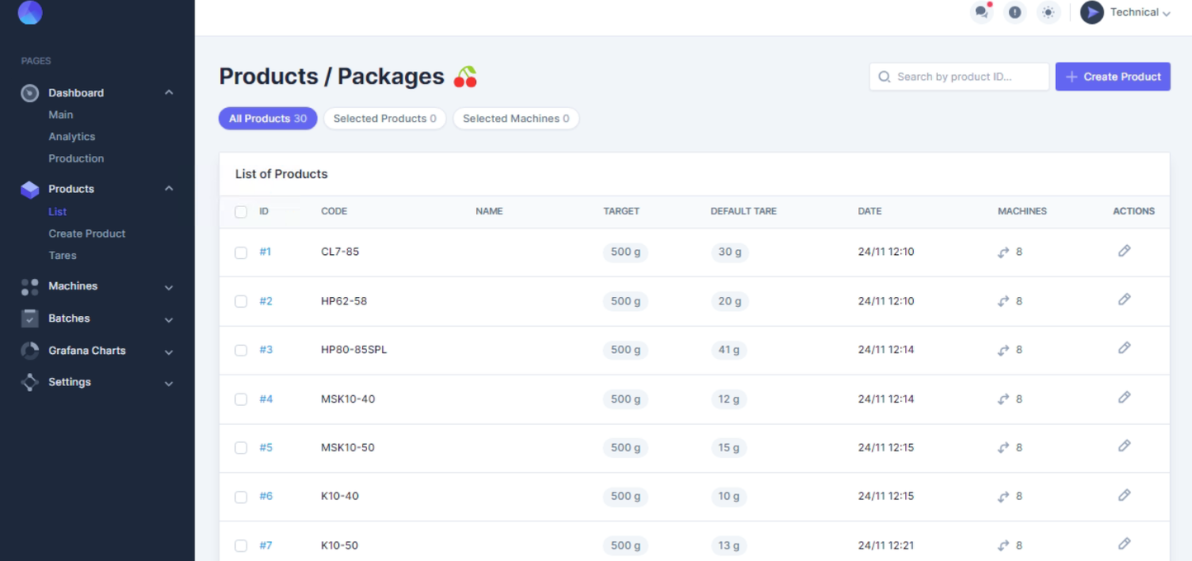Click the edit pencil for product K10-40
Screen dimensions: 1192x561
point(1124,495)
